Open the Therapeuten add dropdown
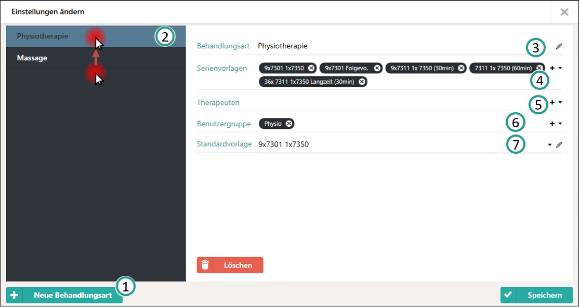The image size is (580, 307). click(x=556, y=102)
